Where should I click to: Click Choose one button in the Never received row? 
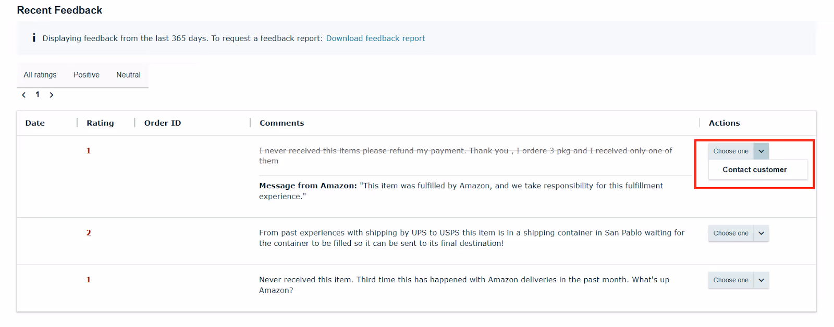click(731, 280)
